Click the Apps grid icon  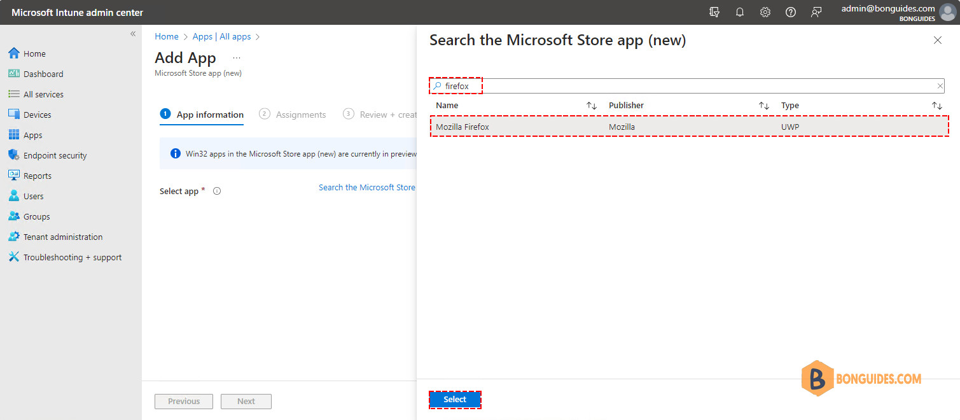click(x=14, y=135)
